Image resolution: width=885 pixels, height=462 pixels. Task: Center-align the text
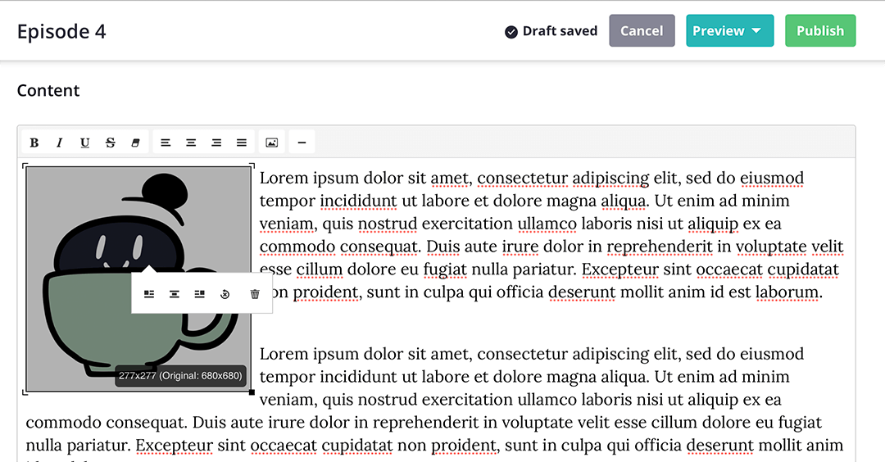(191, 143)
